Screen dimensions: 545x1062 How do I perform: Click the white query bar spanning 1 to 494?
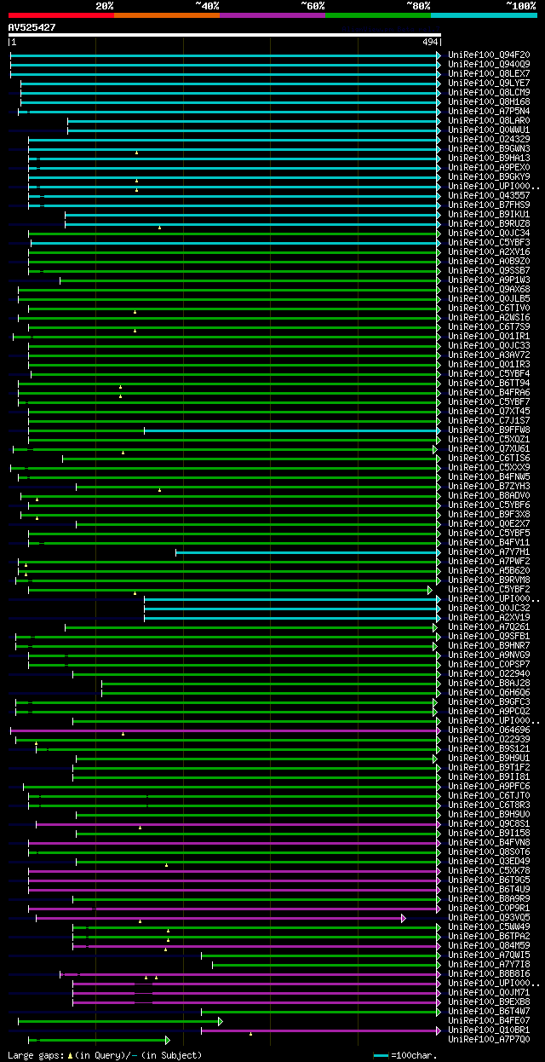tap(225, 35)
